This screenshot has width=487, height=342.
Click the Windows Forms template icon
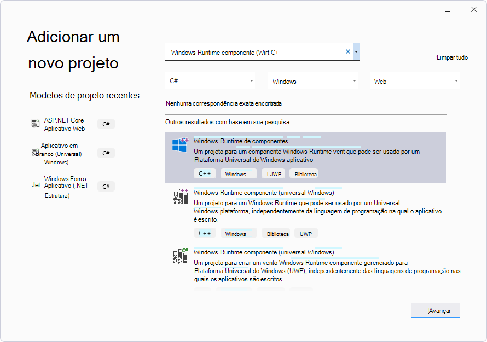(x=36, y=185)
